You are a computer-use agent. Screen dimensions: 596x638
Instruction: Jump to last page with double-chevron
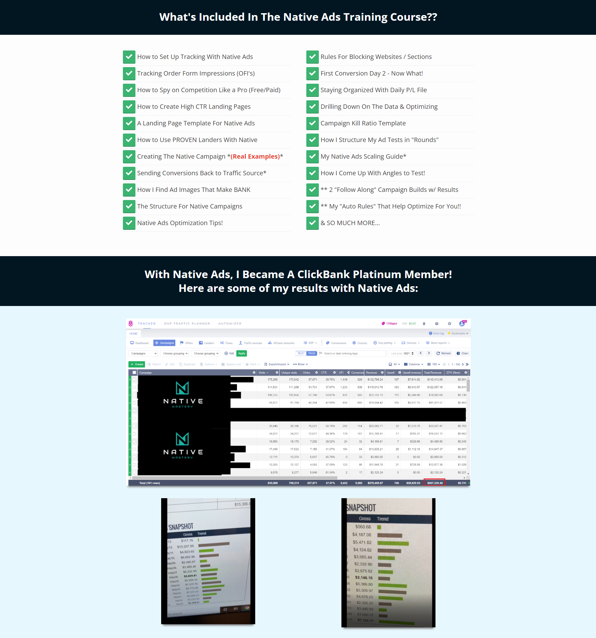coord(467,364)
